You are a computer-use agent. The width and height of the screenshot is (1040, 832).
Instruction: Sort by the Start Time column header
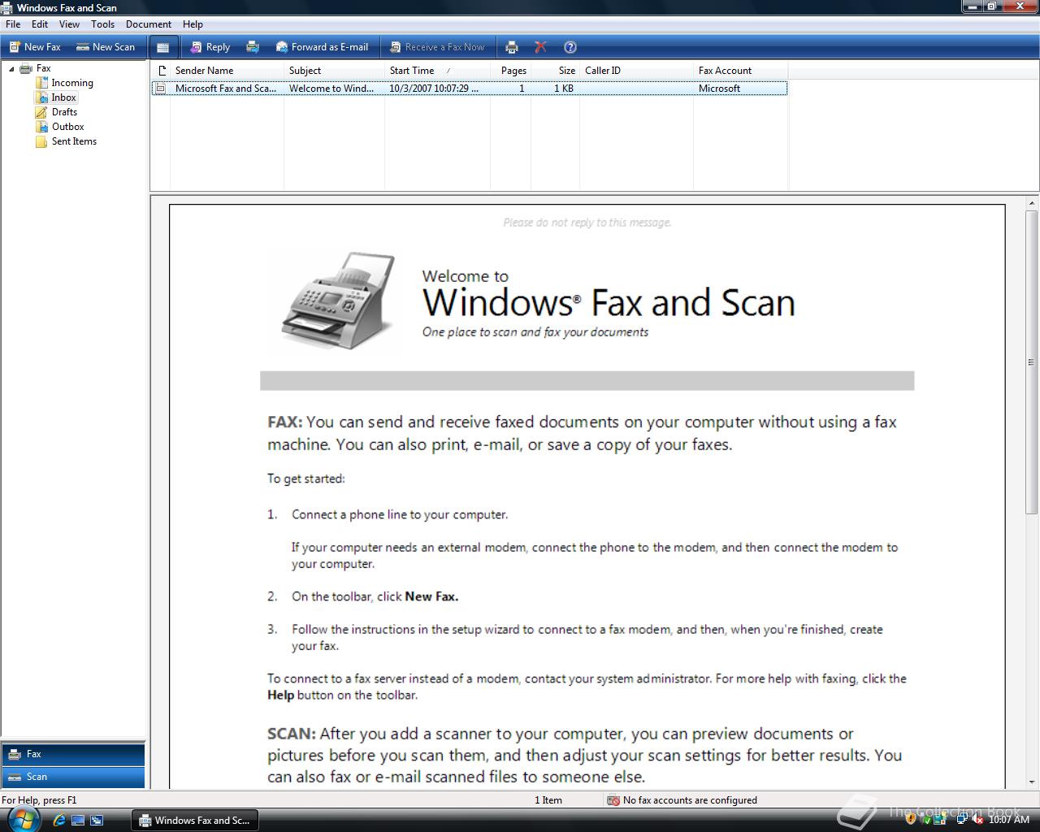[x=437, y=71]
